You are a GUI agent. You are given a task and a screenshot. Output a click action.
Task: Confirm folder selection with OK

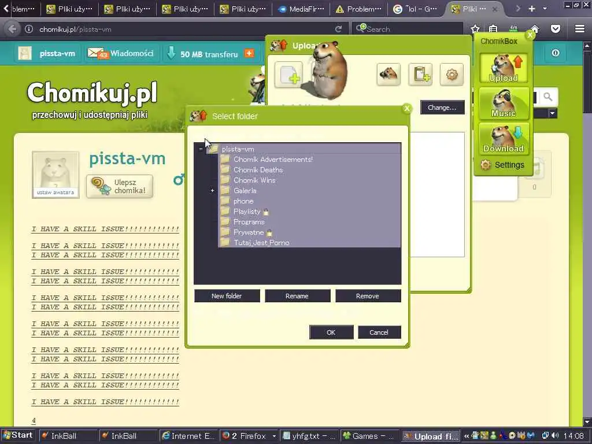331,332
